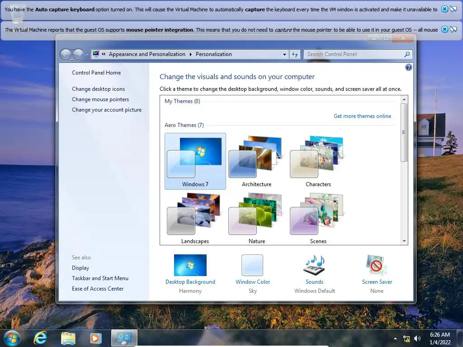Screen dimensions: 463x347
Task: Click the Control Panel taskbar button
Action: coord(124,338)
